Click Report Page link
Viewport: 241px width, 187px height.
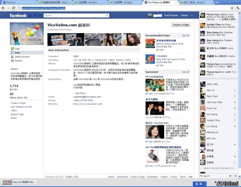click(17, 114)
